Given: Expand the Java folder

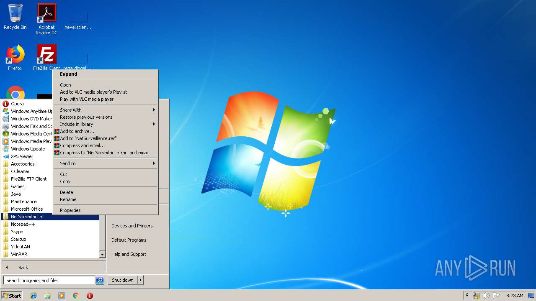Looking at the screenshot, I should pos(27,194).
